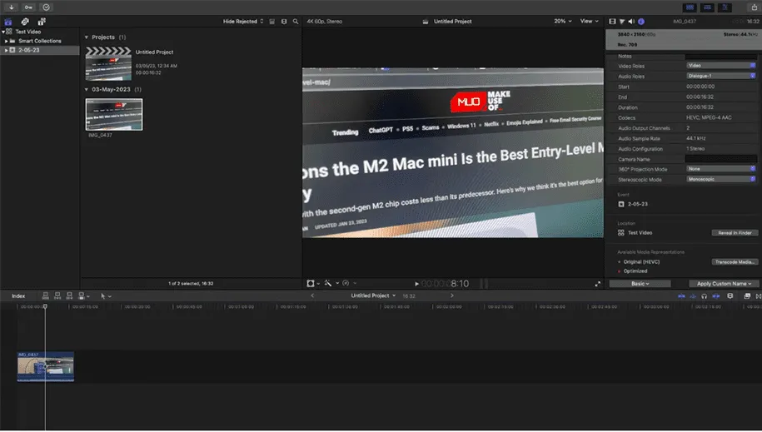
Task: Click the Reveal in Finder button
Action: tap(735, 233)
